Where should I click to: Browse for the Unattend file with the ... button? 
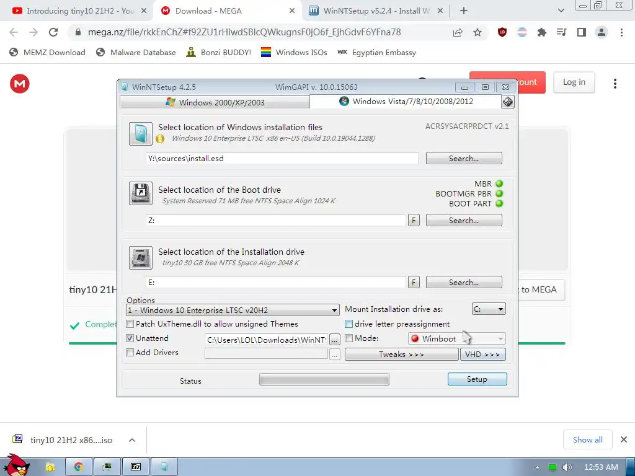[x=334, y=340]
